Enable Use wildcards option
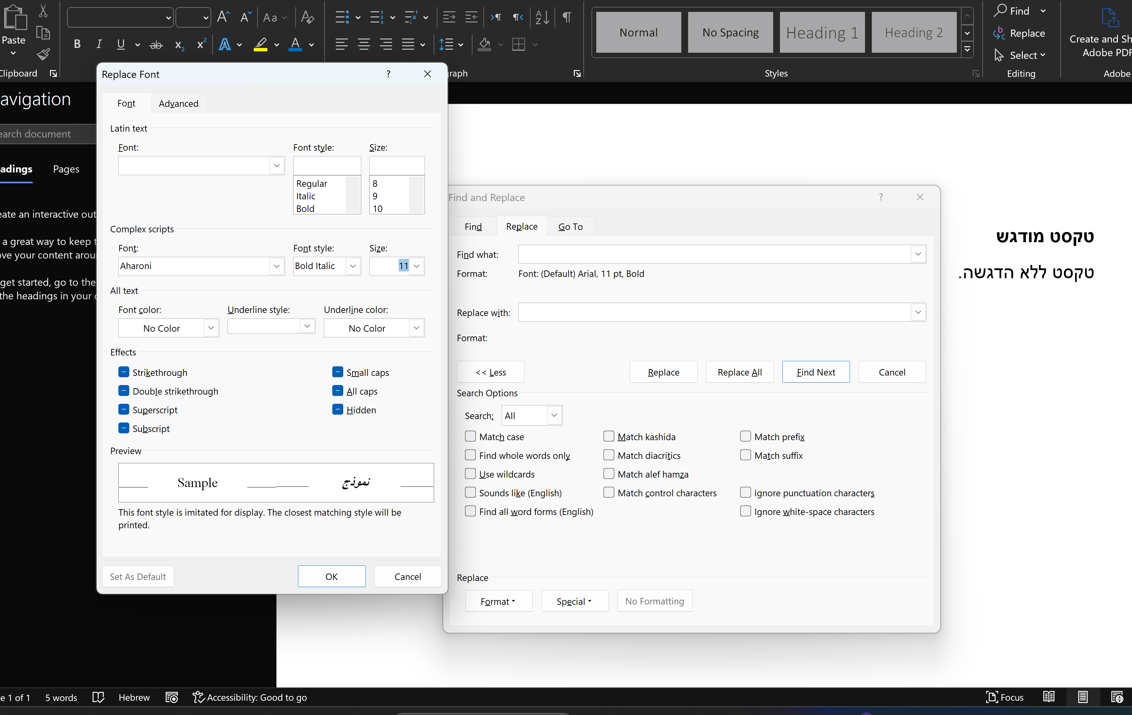 pyautogui.click(x=470, y=474)
